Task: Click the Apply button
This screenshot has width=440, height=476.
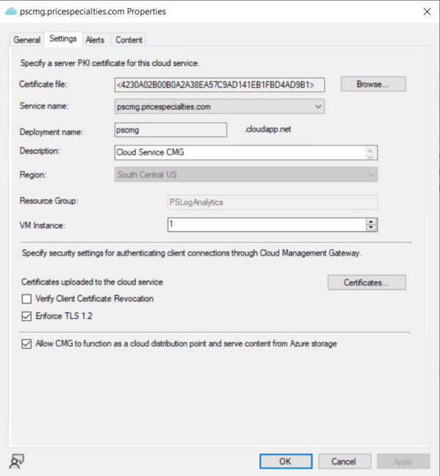Action: (x=403, y=461)
